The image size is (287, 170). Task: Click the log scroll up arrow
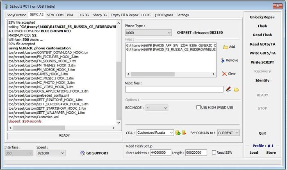118,23
